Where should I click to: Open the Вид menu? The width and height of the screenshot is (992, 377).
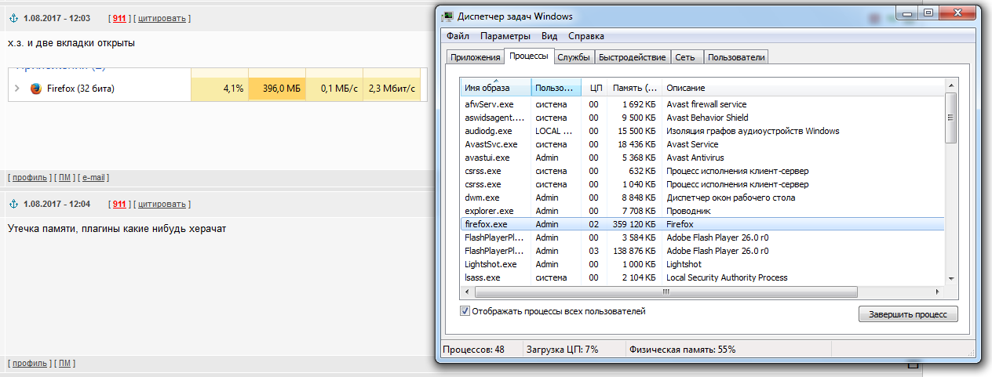pos(549,36)
